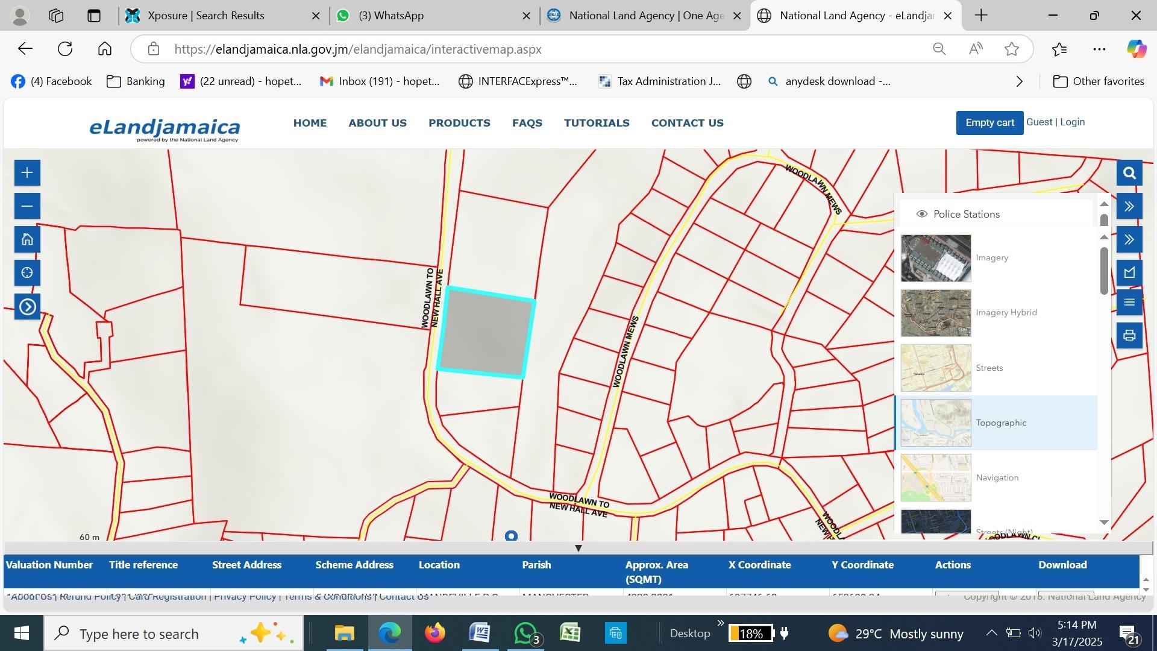Open Tax Administration bookmark
The width and height of the screenshot is (1157, 651).
[659, 81]
